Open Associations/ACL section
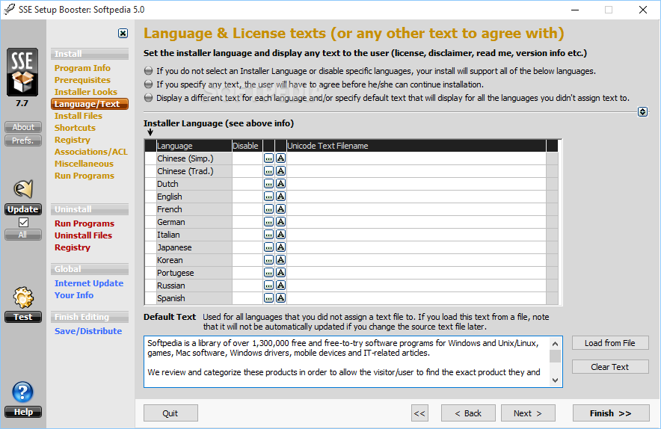The height and width of the screenshot is (429, 661). tap(90, 151)
